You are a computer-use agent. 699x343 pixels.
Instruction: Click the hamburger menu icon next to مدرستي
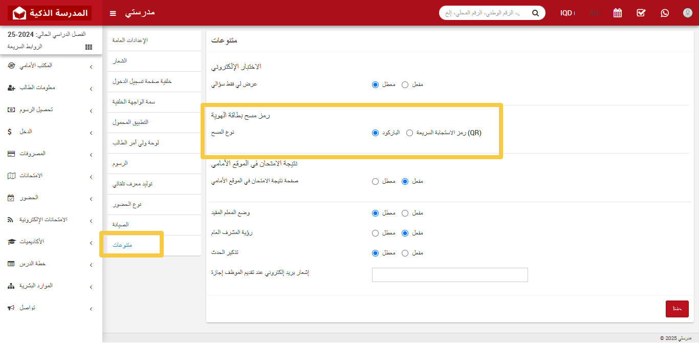(113, 14)
